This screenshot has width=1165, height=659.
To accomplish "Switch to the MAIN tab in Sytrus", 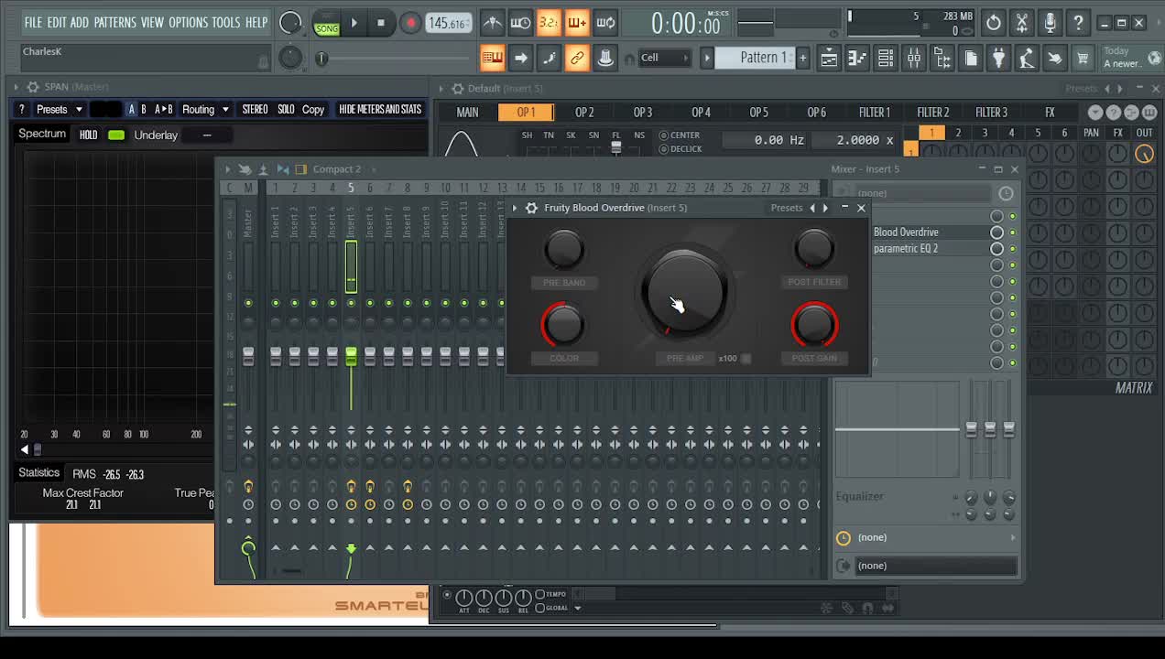I will (467, 112).
